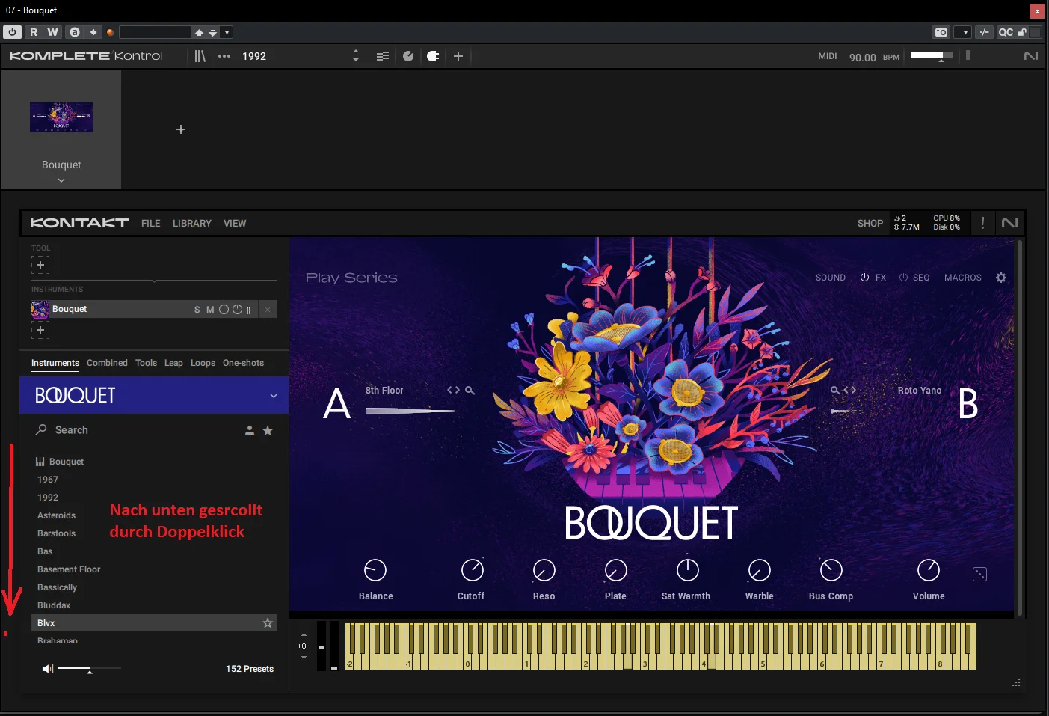Step presets with arrows beside 1992
The image size is (1049, 716).
point(356,56)
